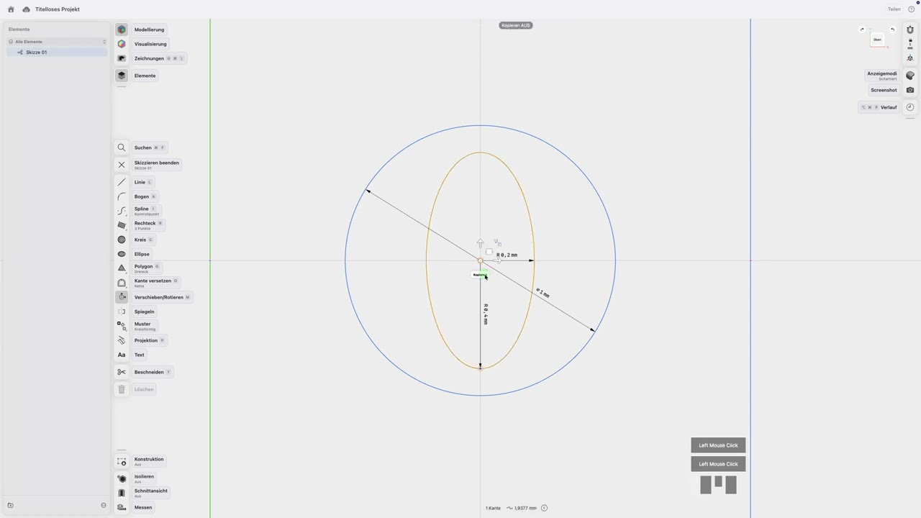
Task: Toggle the Kopieren AUS badge
Action: (x=516, y=25)
